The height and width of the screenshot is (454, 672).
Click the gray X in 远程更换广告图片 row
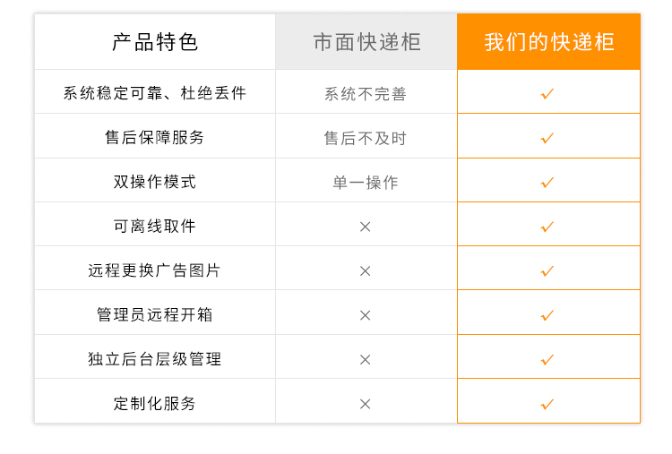click(366, 271)
